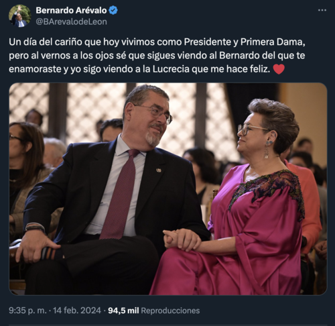Click the holding hands area of photo

(182, 240)
